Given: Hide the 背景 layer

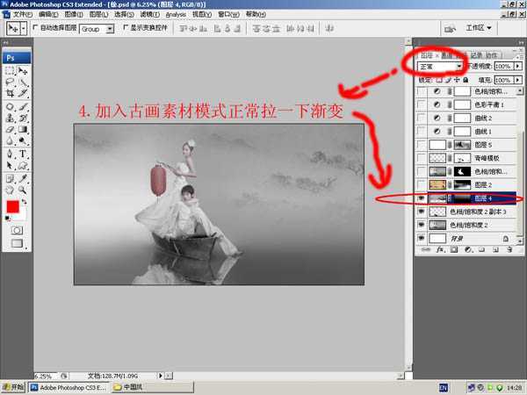Looking at the screenshot, I should [x=421, y=238].
